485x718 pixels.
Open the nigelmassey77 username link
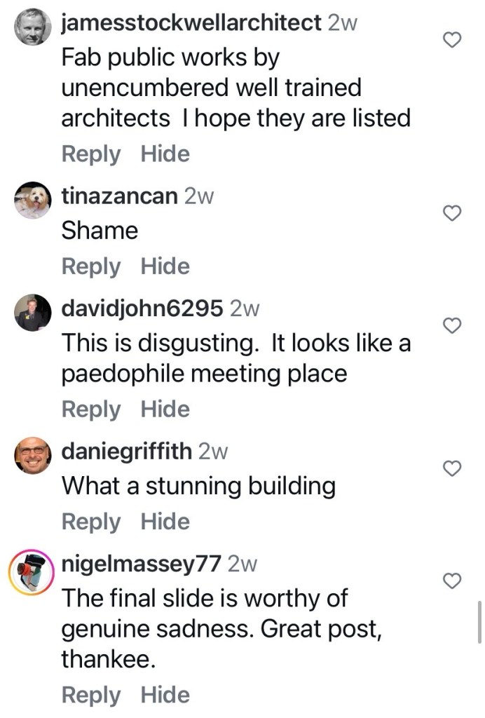pyautogui.click(x=142, y=563)
